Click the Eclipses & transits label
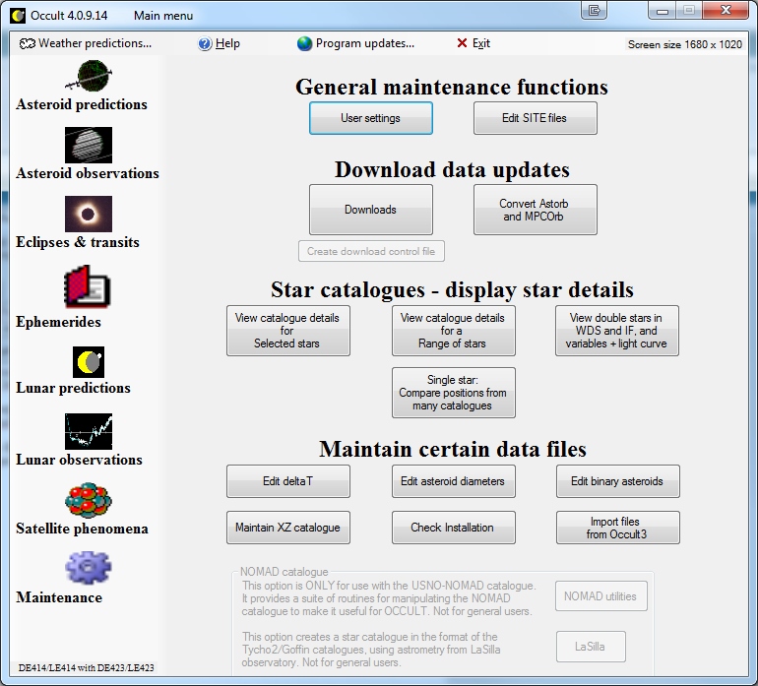Screen dimensions: 758x686 (x=78, y=242)
